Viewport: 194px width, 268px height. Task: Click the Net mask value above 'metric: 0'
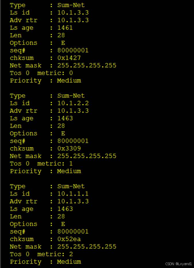(x=87, y=65)
